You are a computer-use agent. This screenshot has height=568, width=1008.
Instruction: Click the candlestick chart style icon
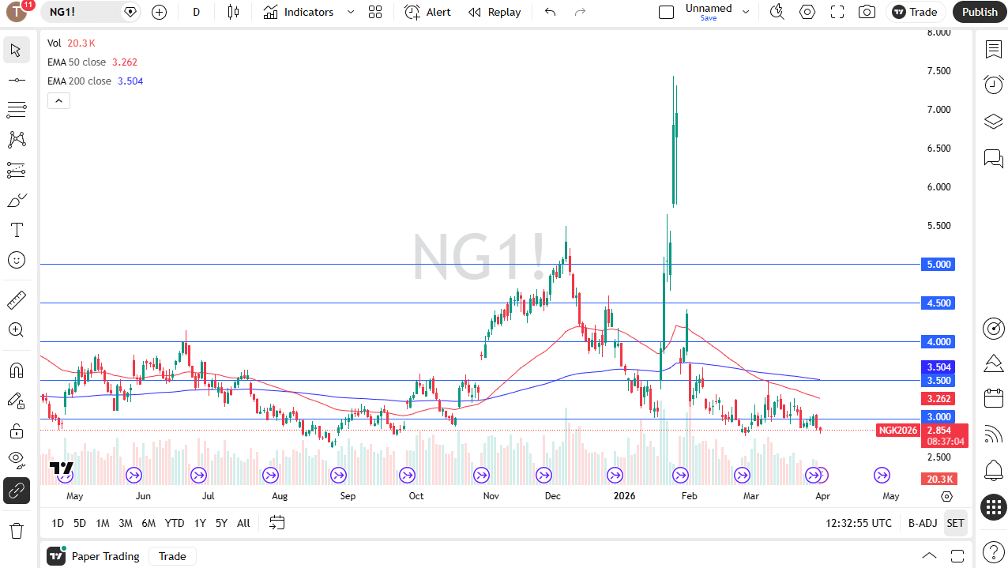(233, 12)
